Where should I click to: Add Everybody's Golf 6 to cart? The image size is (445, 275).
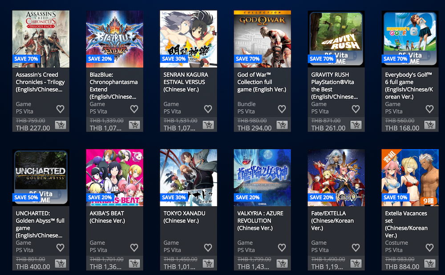(430, 125)
